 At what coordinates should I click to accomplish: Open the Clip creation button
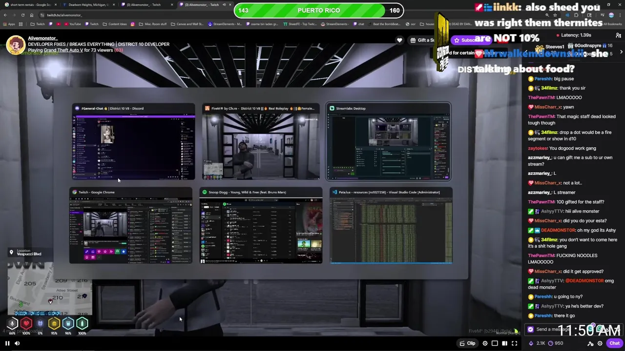tap(468, 343)
